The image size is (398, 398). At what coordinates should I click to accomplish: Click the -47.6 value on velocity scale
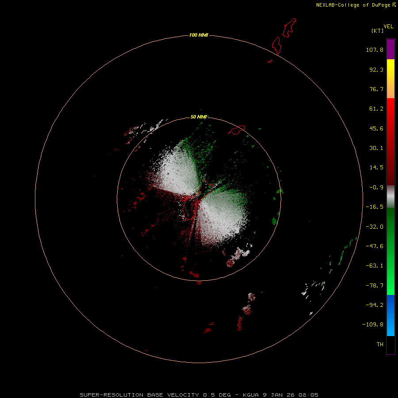[x=375, y=246]
